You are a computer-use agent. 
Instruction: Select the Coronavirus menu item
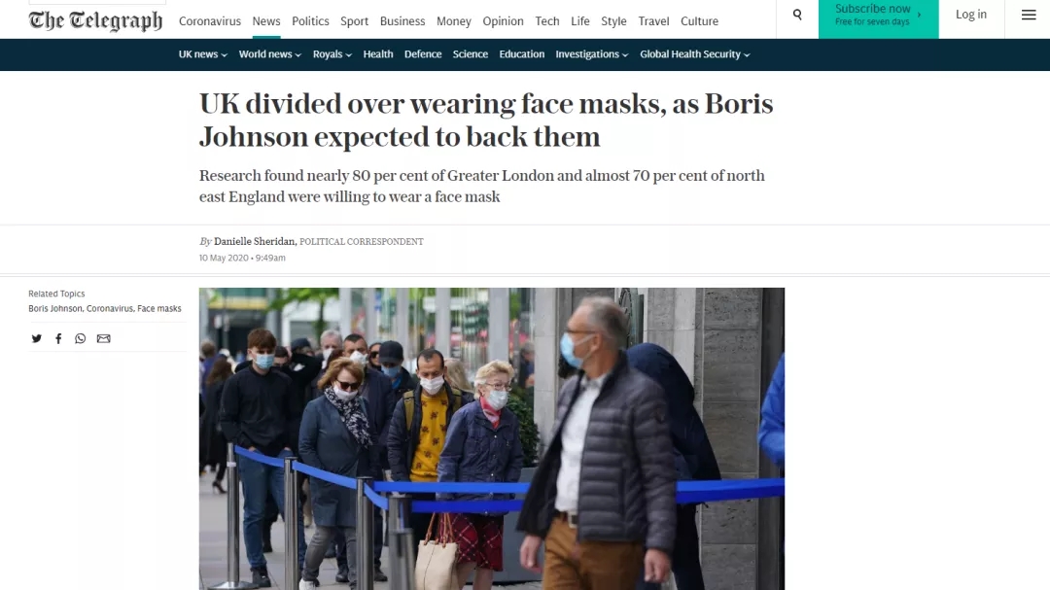(x=210, y=20)
